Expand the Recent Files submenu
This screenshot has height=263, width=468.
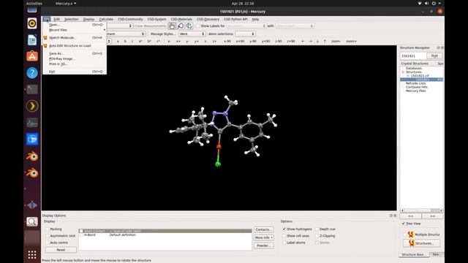[75, 30]
